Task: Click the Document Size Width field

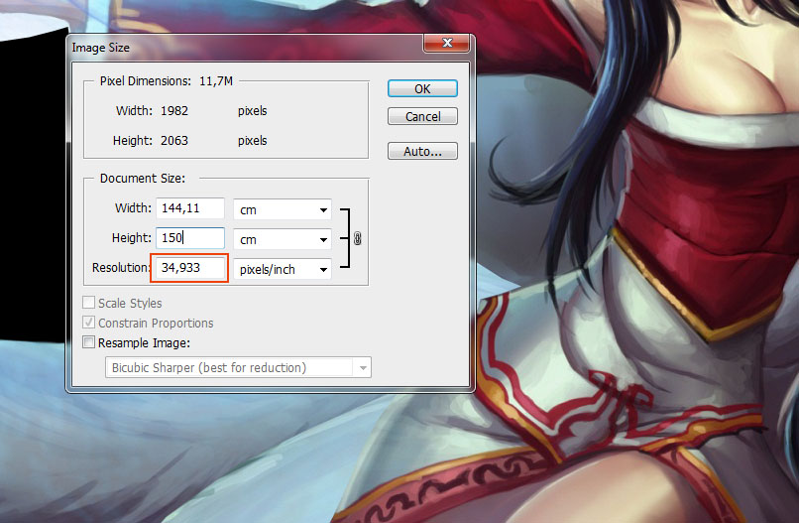Action: (190, 208)
